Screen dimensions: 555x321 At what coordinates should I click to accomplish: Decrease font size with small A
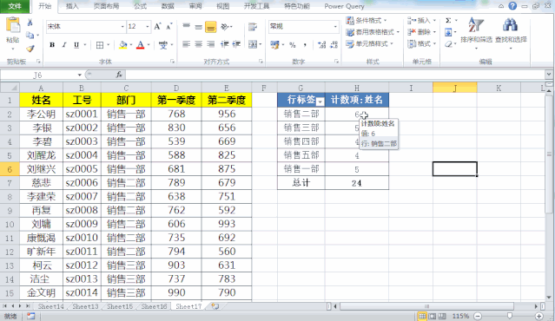click(x=169, y=27)
